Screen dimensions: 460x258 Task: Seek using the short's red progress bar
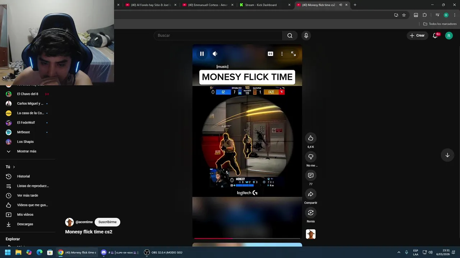pos(247,238)
